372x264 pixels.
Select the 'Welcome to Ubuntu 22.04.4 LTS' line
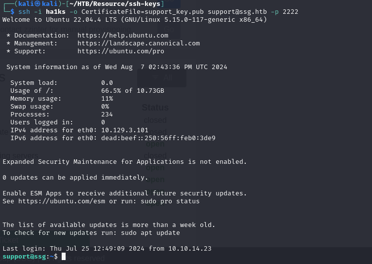tap(135, 20)
